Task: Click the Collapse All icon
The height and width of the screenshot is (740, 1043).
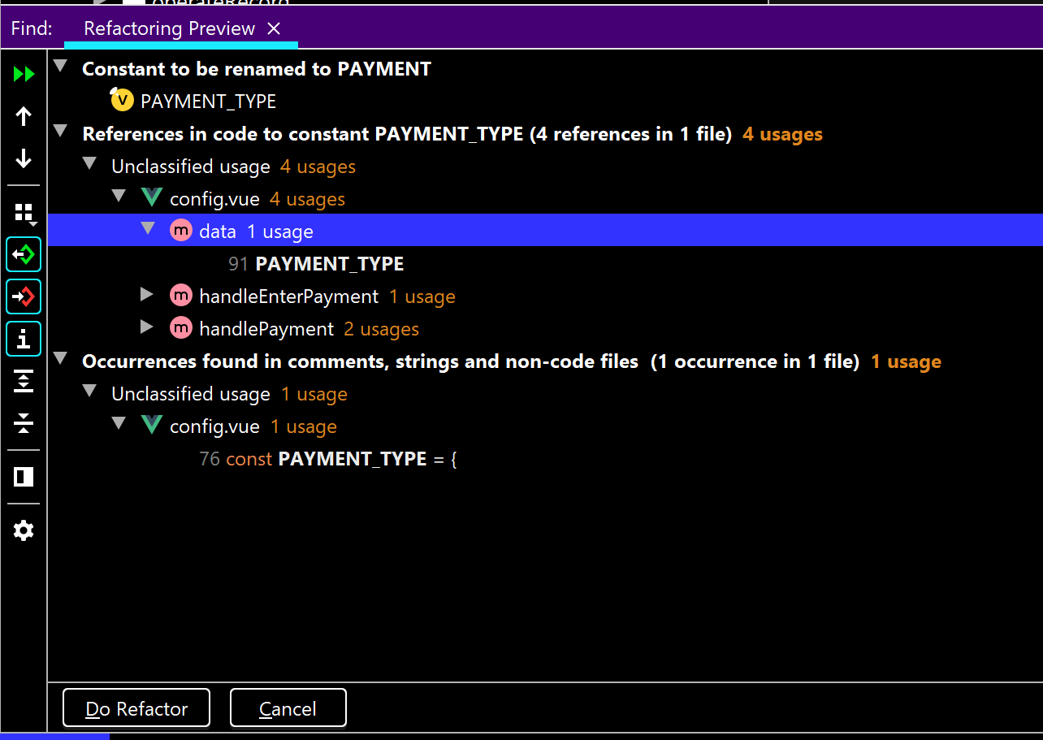Action: (x=24, y=422)
